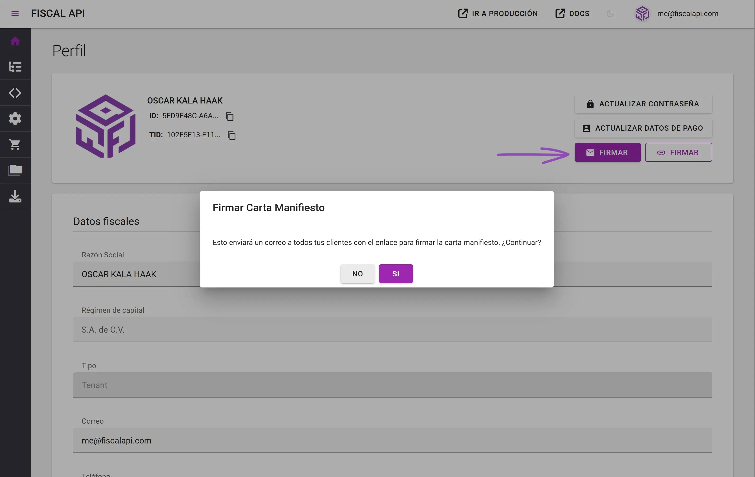Open the code brackets icon in sidebar
The width and height of the screenshot is (755, 477).
[x=15, y=93]
